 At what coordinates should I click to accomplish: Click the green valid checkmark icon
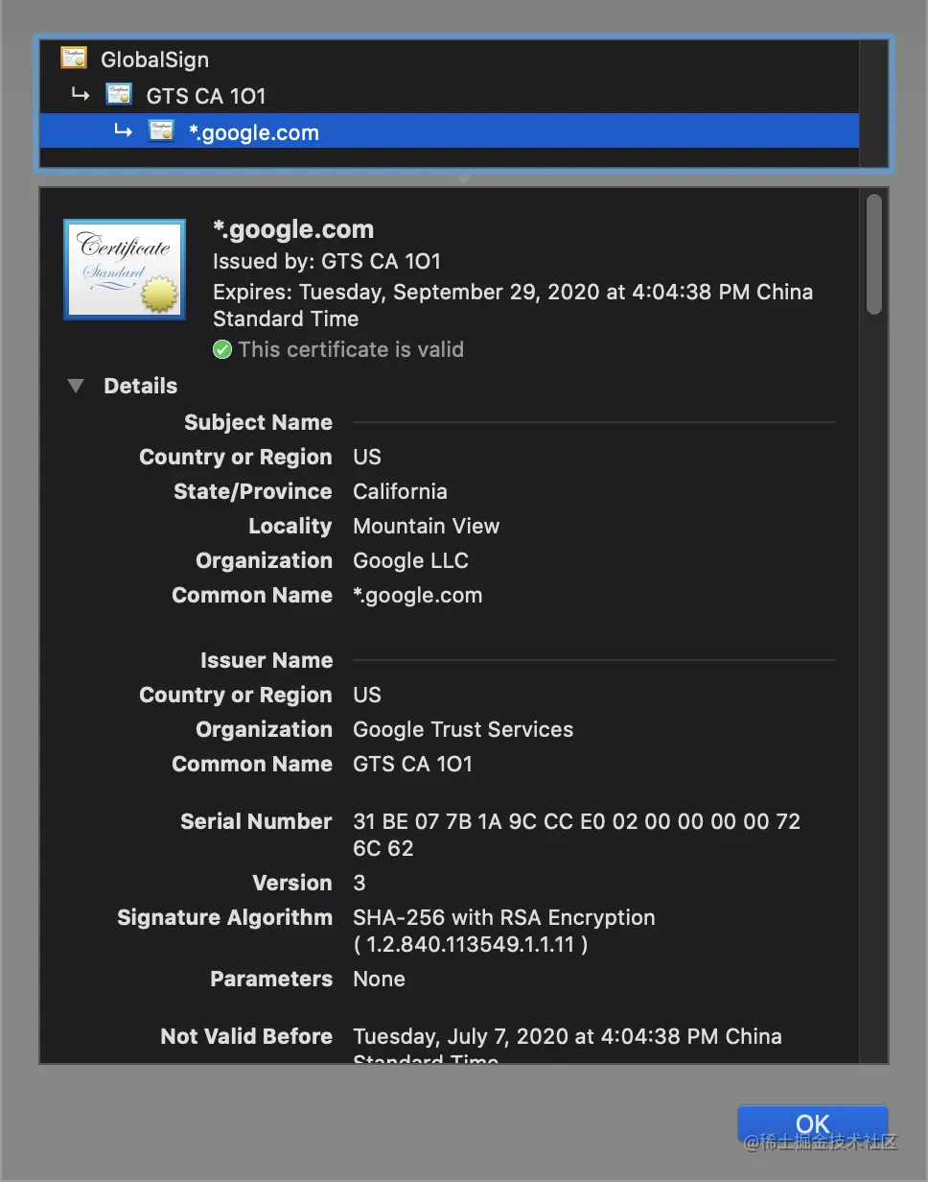[x=222, y=349]
